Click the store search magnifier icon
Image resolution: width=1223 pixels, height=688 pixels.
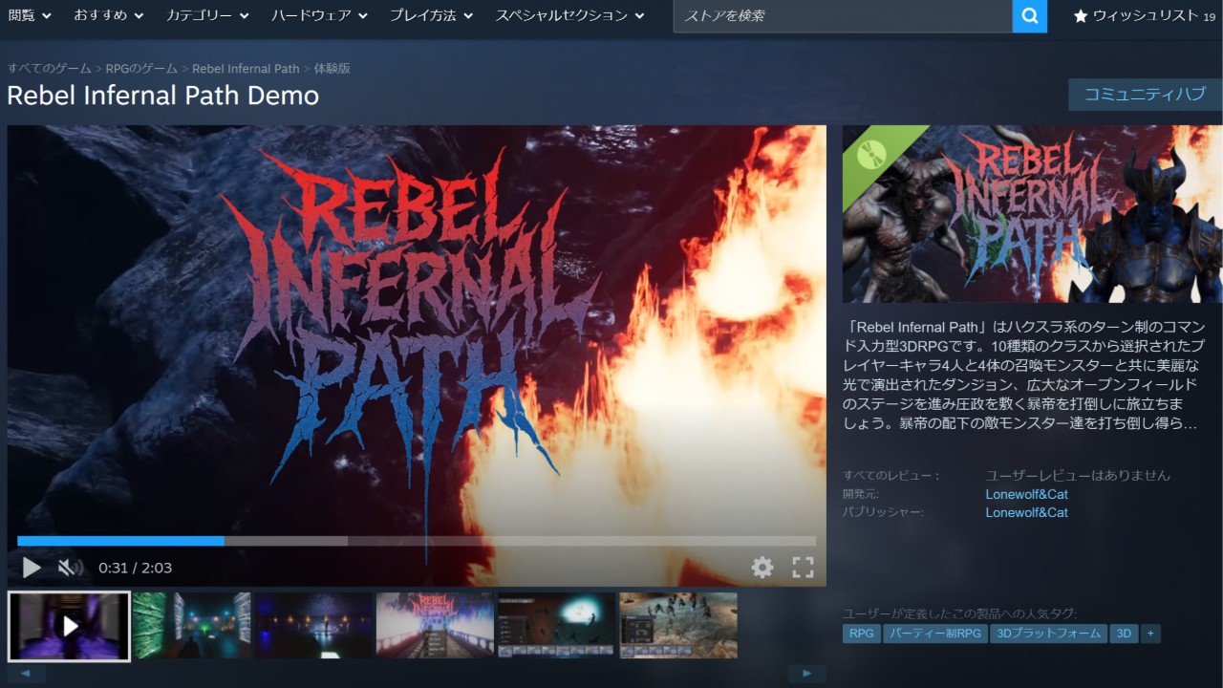point(1030,16)
